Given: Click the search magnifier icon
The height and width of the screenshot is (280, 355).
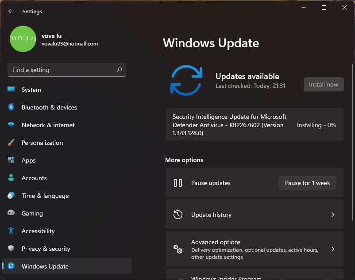Looking at the screenshot, I should pos(120,70).
